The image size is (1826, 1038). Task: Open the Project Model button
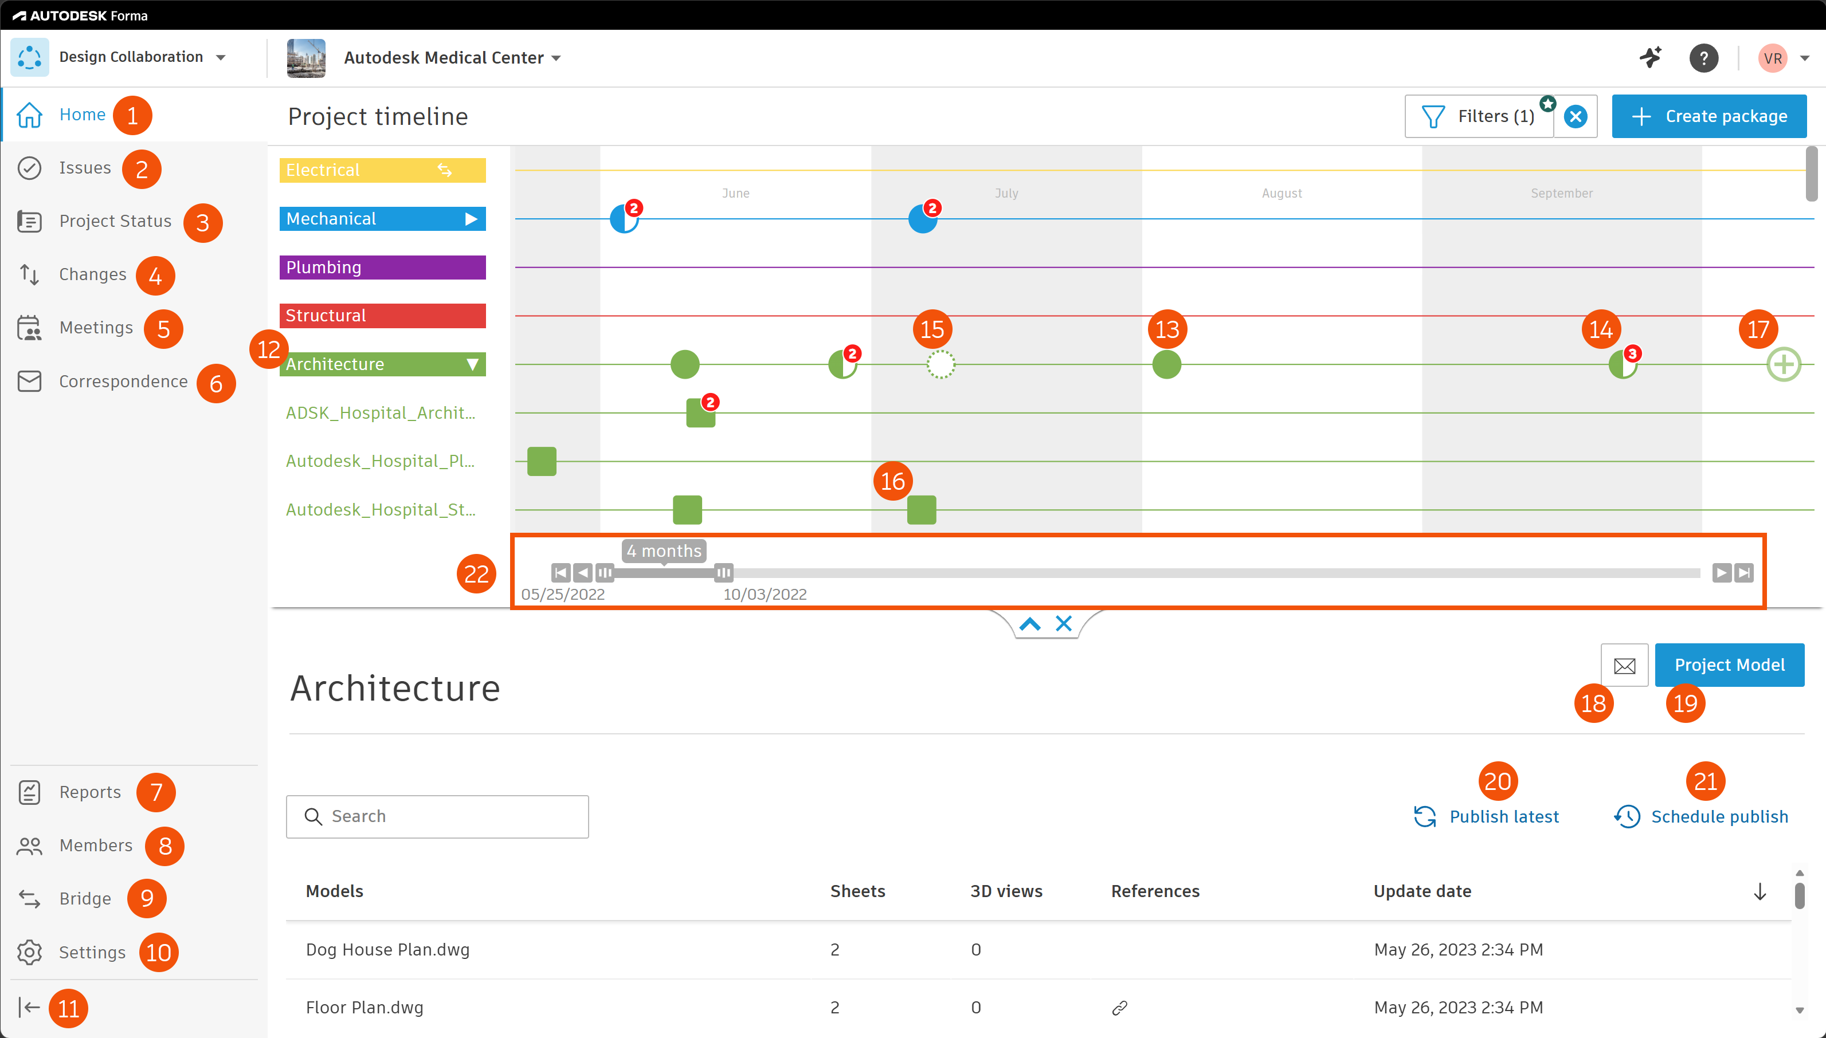(x=1730, y=665)
